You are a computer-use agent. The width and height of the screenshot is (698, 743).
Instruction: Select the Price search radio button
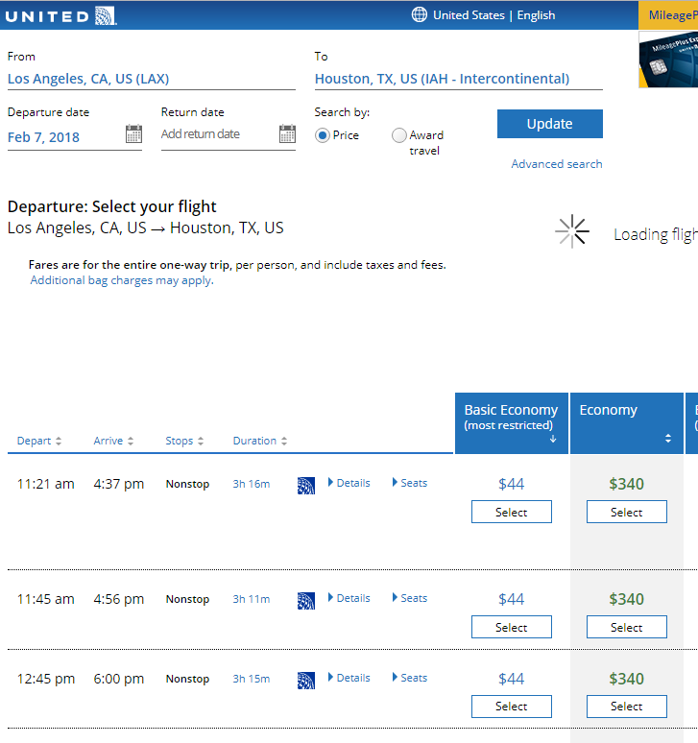point(323,135)
